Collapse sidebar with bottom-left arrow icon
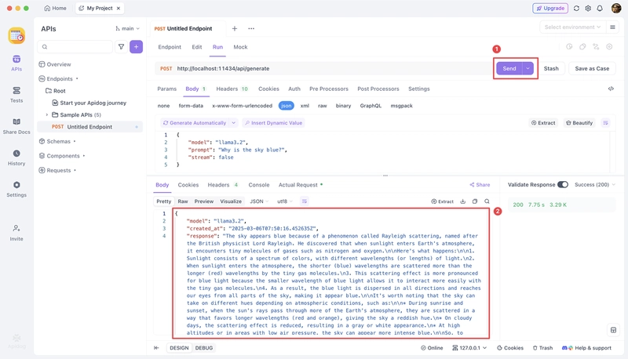The width and height of the screenshot is (628, 359). pos(156,348)
